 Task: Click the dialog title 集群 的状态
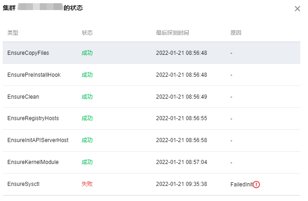tap(43, 8)
